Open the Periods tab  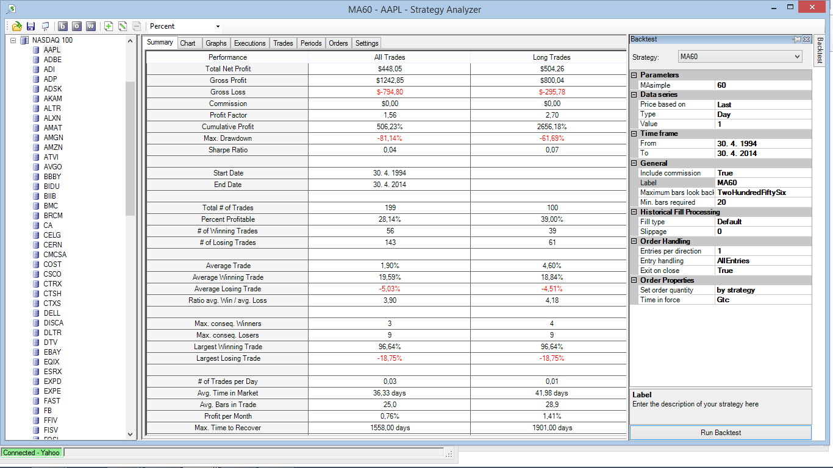tap(311, 43)
